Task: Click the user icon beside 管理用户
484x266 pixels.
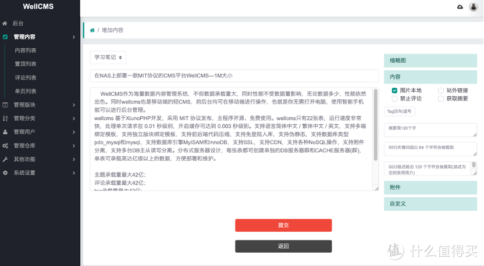Action: tap(5, 132)
